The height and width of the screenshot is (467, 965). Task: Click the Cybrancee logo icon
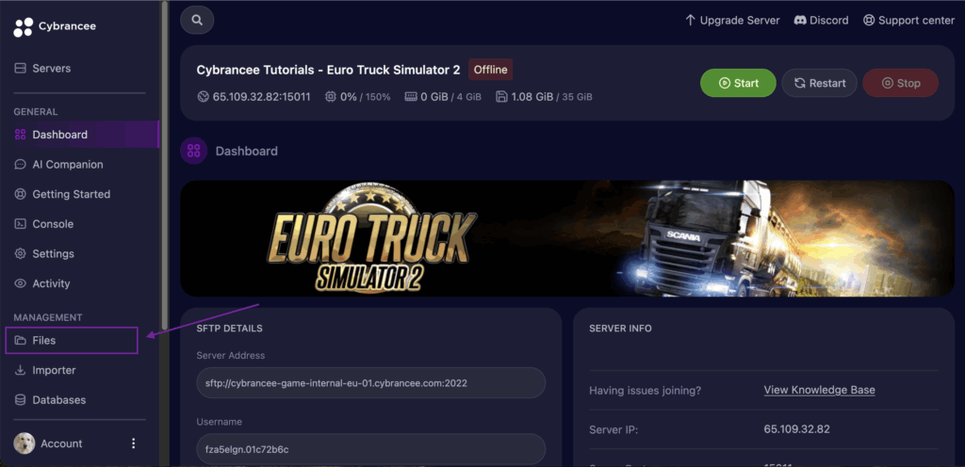pyautogui.click(x=24, y=27)
